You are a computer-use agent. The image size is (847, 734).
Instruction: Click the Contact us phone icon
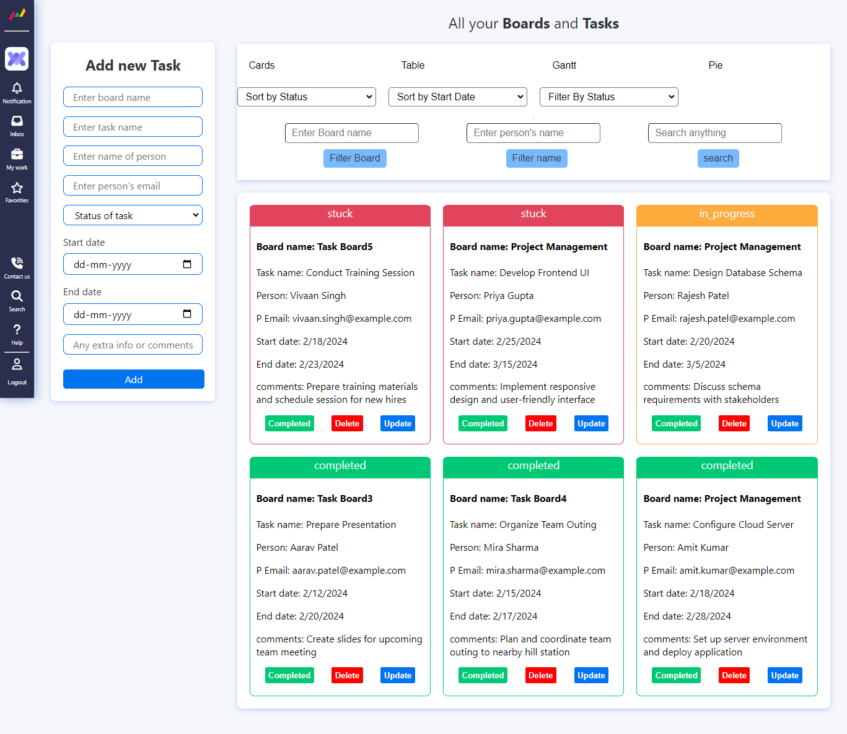click(x=17, y=263)
